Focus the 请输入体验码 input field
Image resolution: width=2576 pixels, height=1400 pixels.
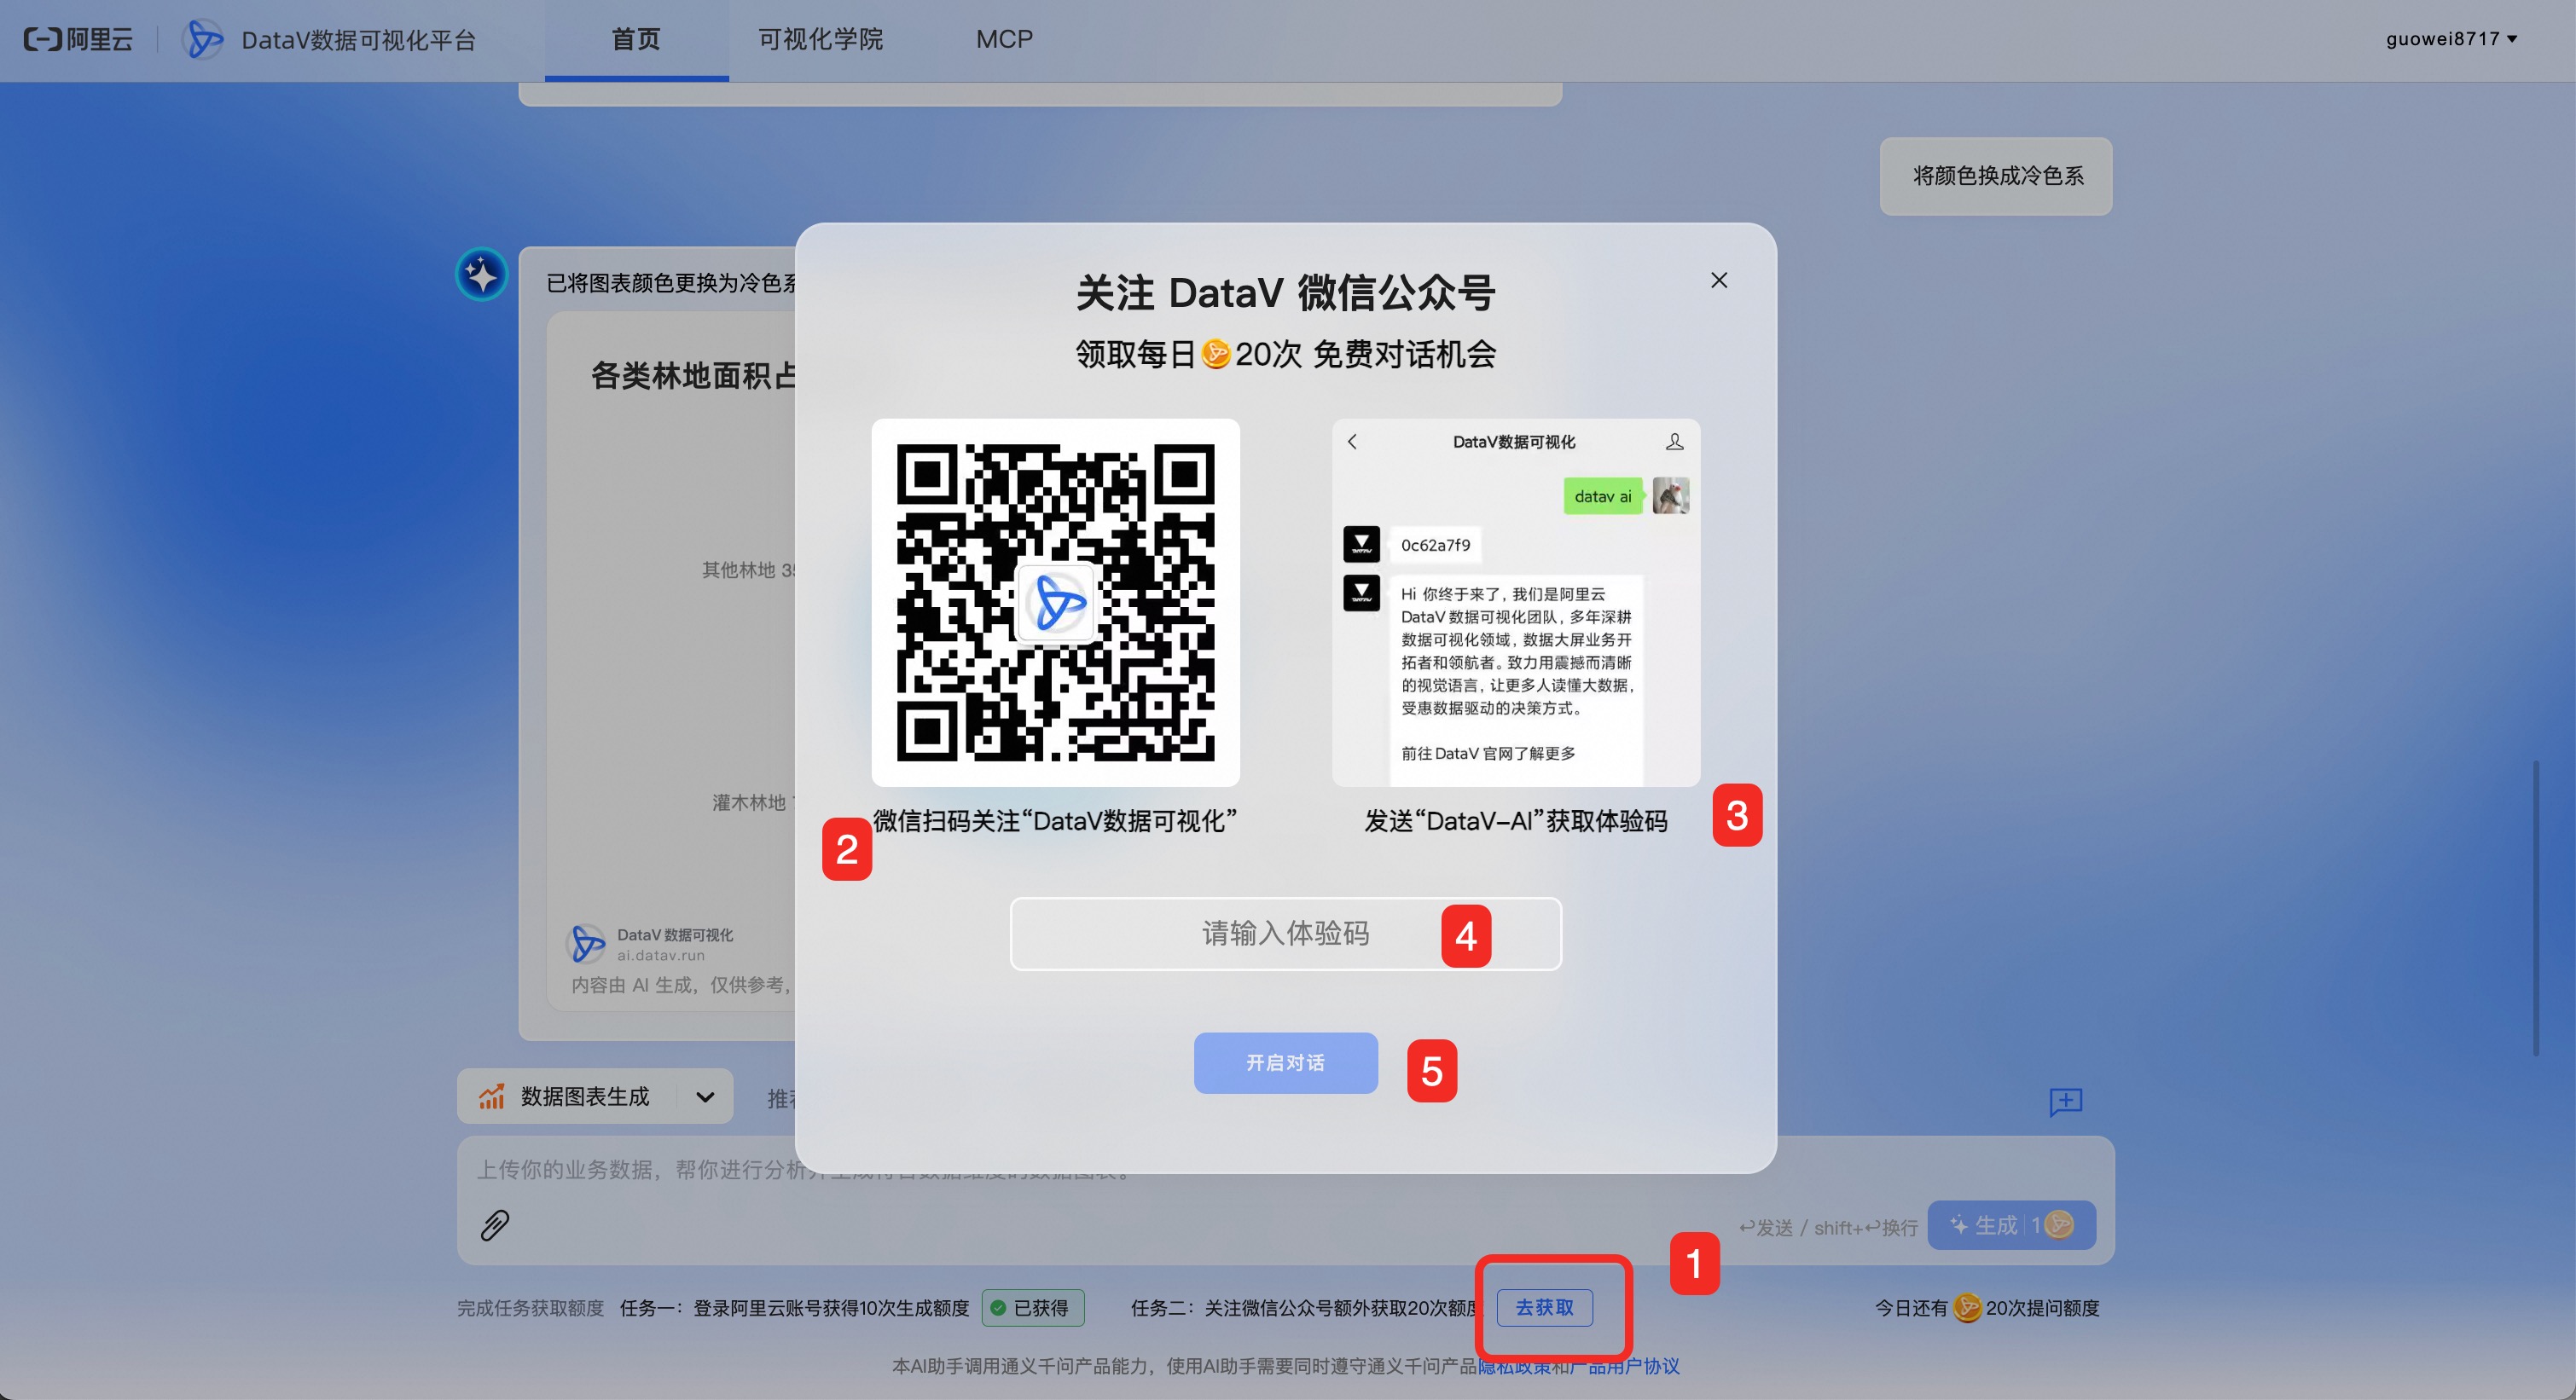(1286, 934)
